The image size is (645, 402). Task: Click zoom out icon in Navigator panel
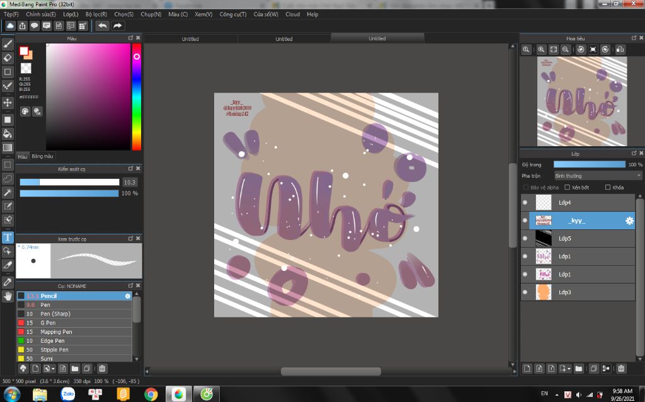(x=566, y=49)
